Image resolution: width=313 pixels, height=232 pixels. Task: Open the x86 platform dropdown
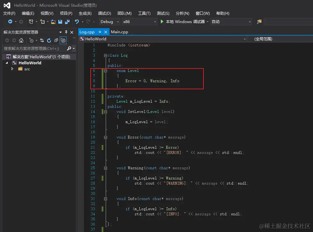coord(155,22)
